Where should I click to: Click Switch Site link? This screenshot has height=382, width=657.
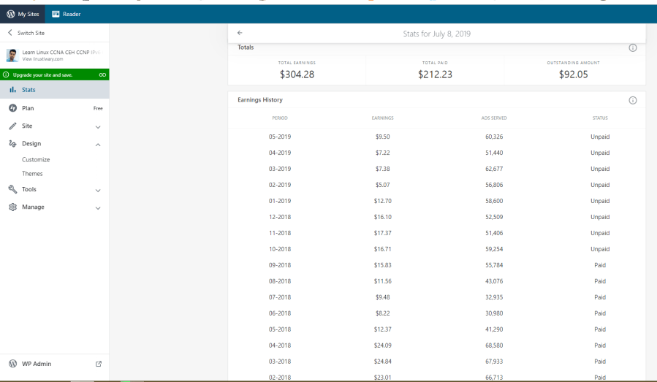click(31, 33)
